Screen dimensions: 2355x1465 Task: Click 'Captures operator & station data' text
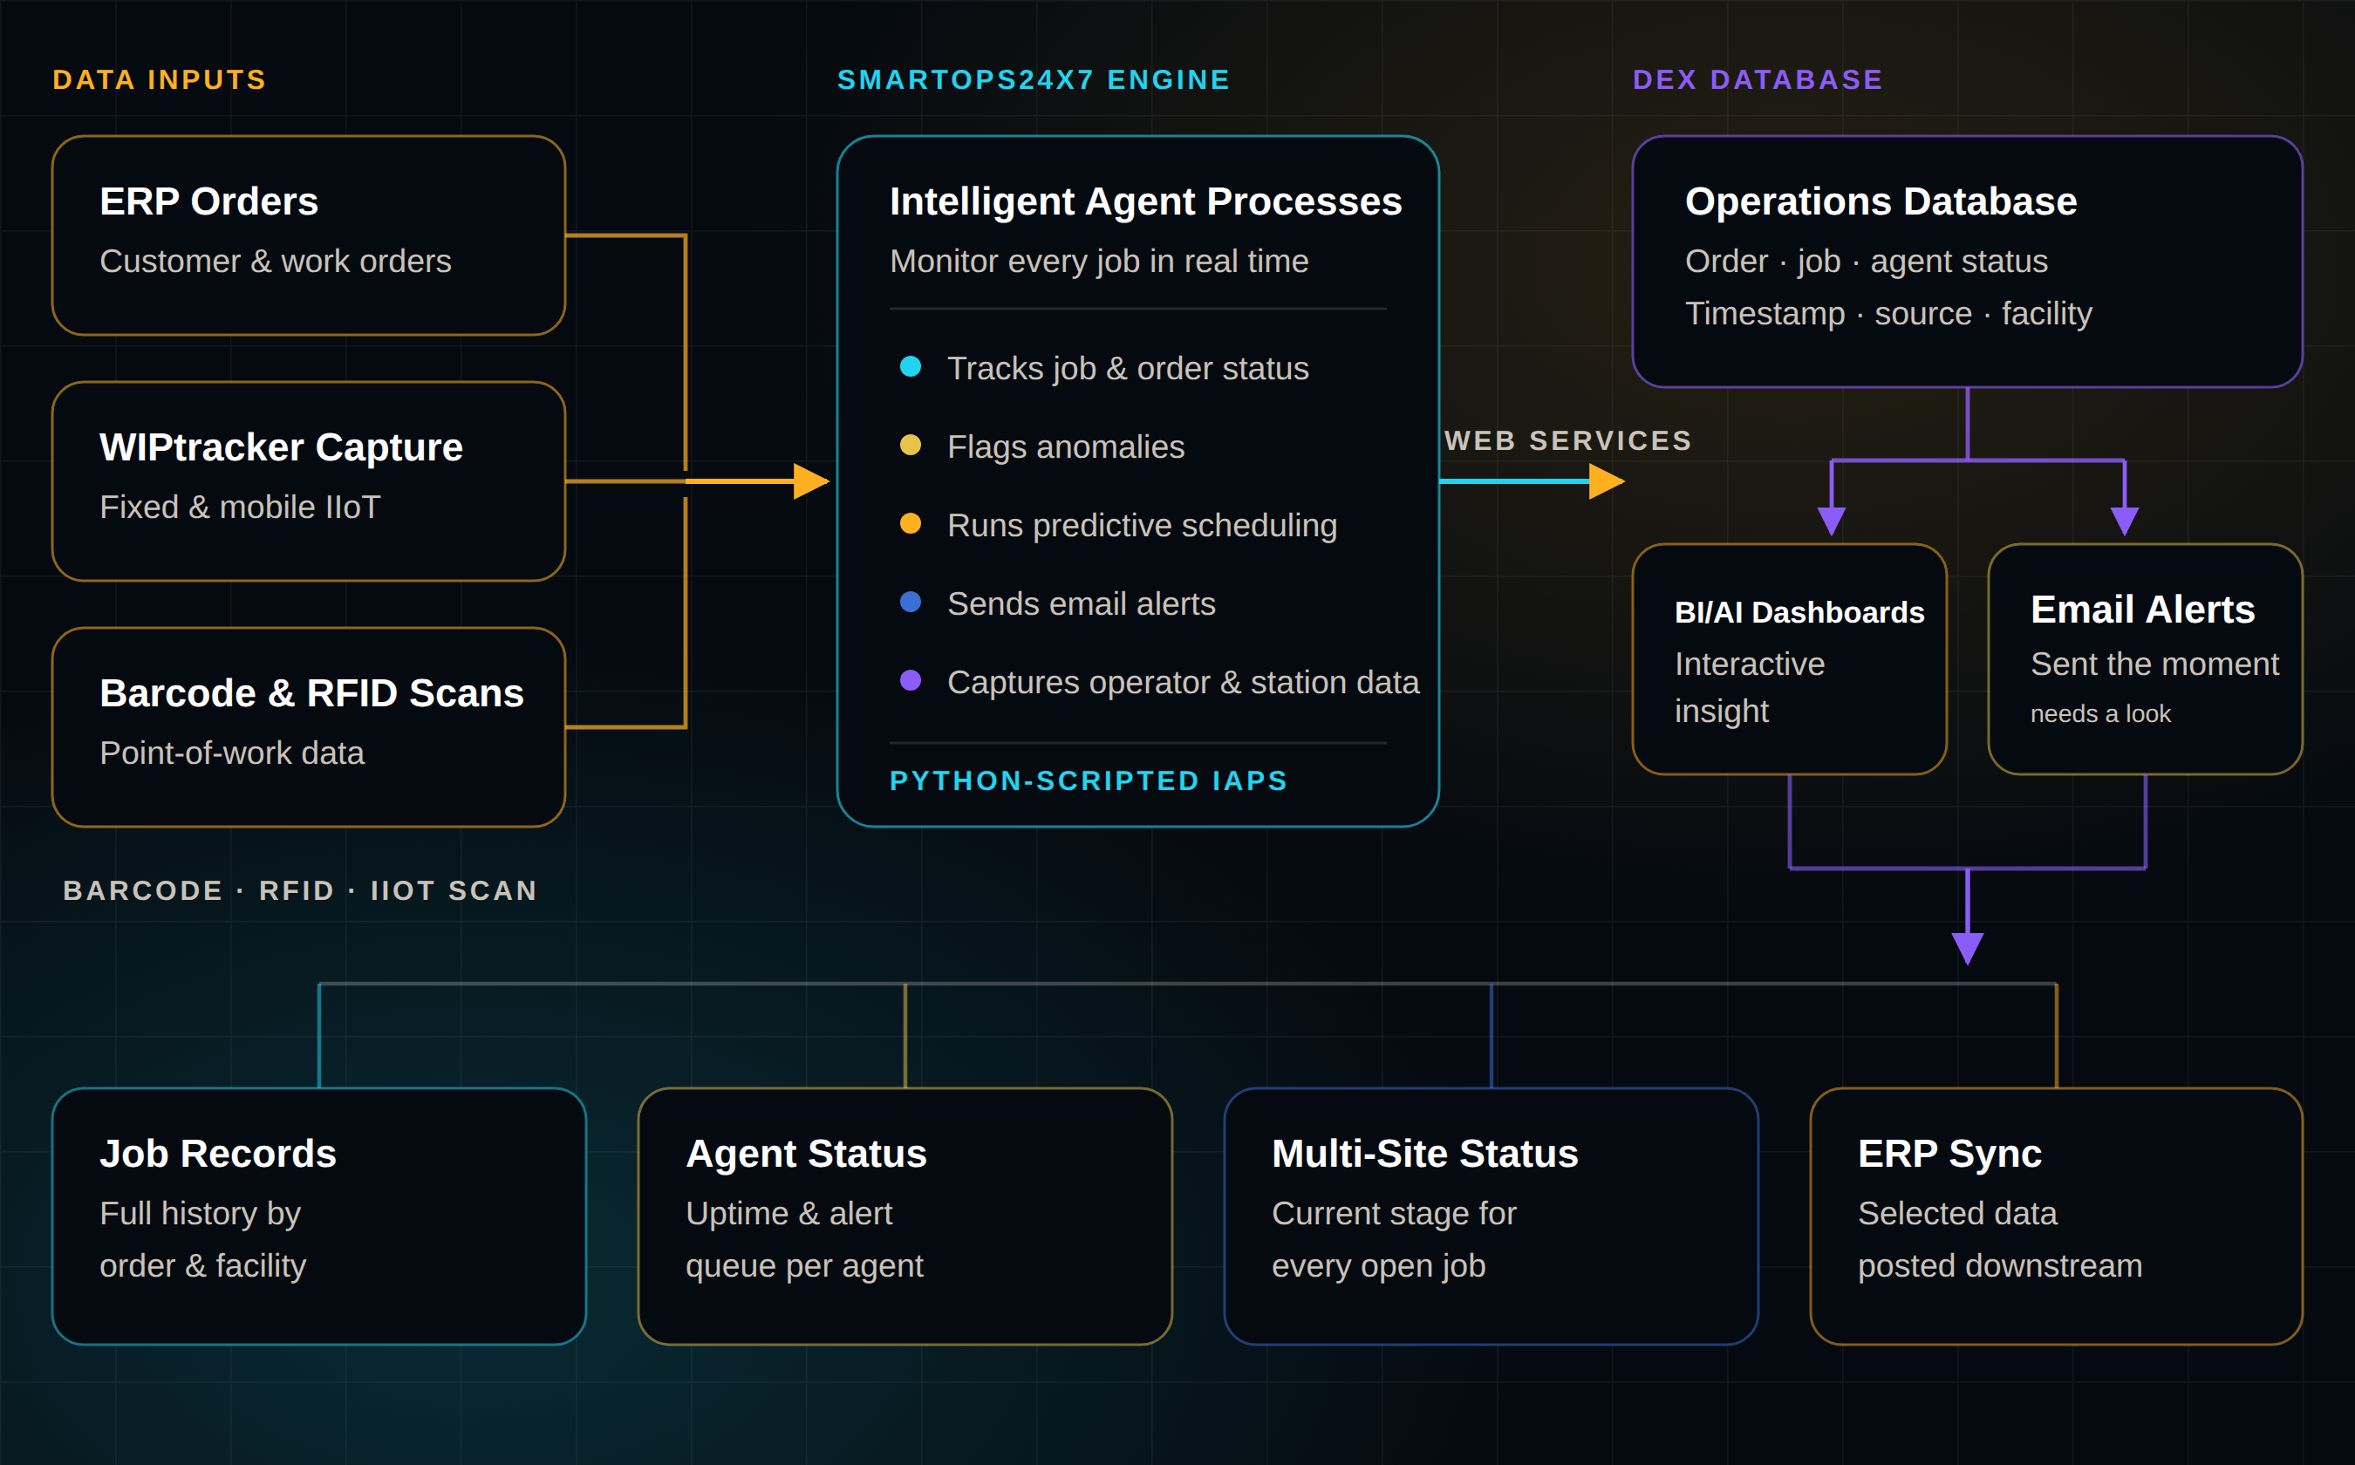coord(1184,682)
